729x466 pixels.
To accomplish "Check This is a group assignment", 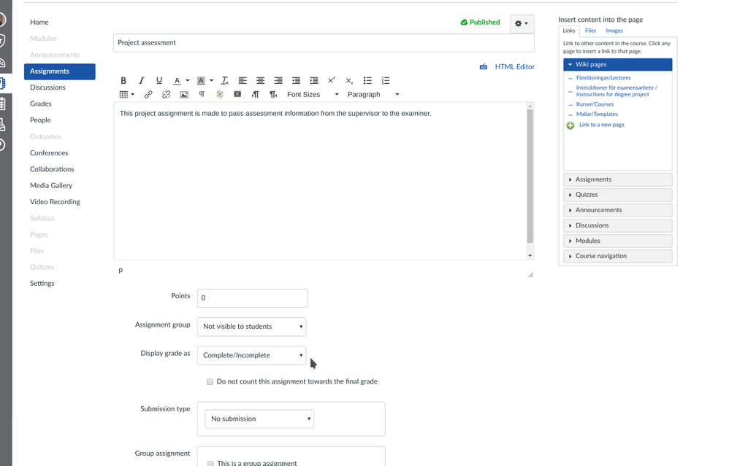I will point(210,463).
